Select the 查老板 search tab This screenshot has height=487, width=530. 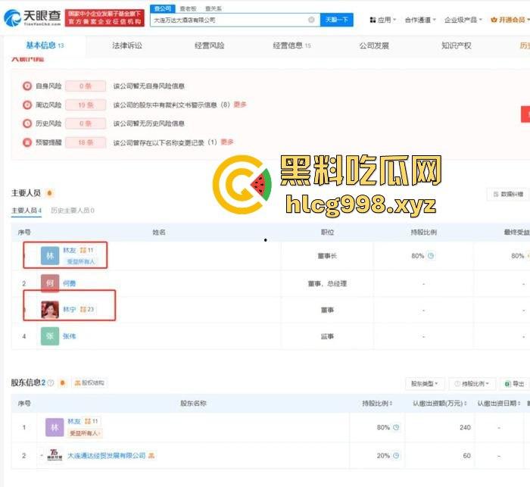[x=188, y=8]
